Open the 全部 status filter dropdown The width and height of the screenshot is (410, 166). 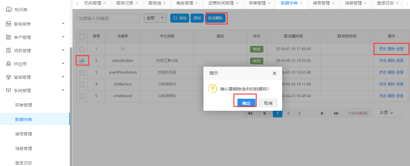[155, 18]
